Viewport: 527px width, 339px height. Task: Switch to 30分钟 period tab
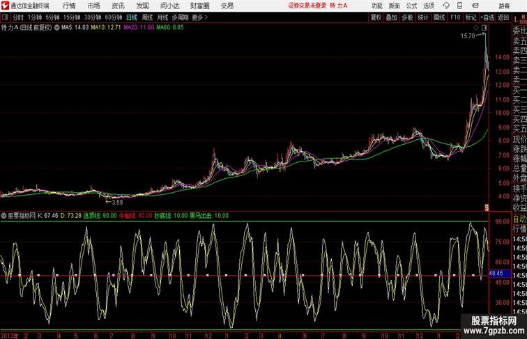click(93, 17)
